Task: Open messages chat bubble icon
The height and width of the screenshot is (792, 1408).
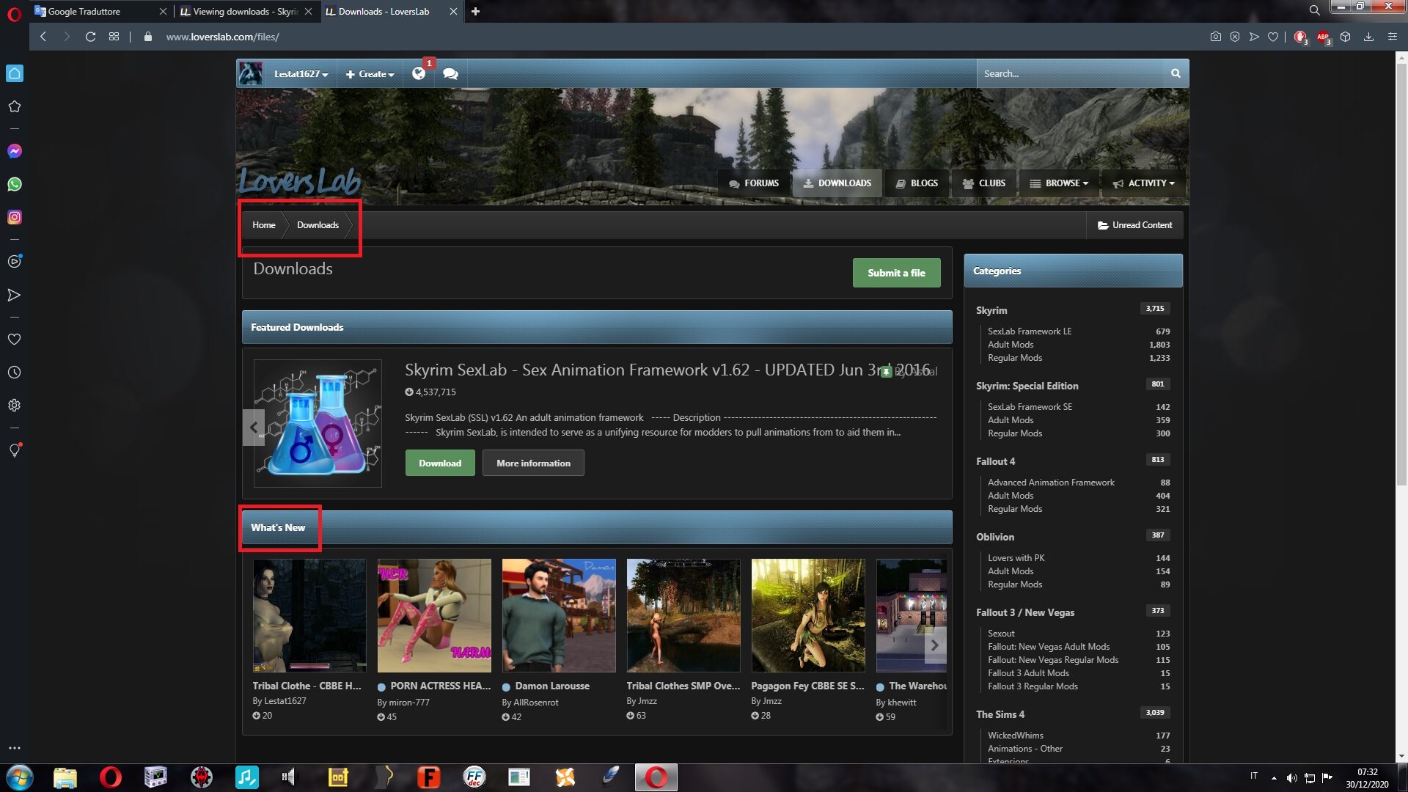Action: 450,73
